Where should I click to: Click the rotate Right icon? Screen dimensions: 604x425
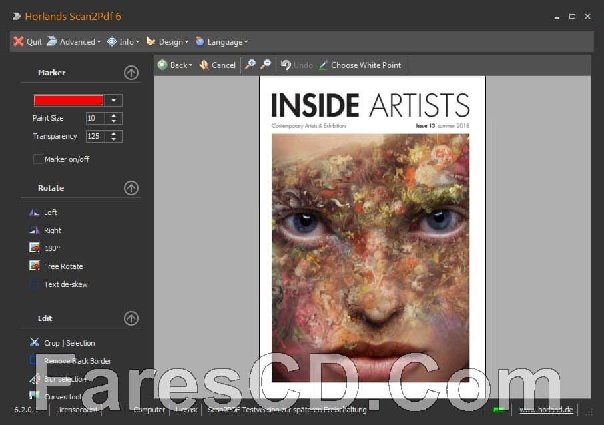pos(34,230)
